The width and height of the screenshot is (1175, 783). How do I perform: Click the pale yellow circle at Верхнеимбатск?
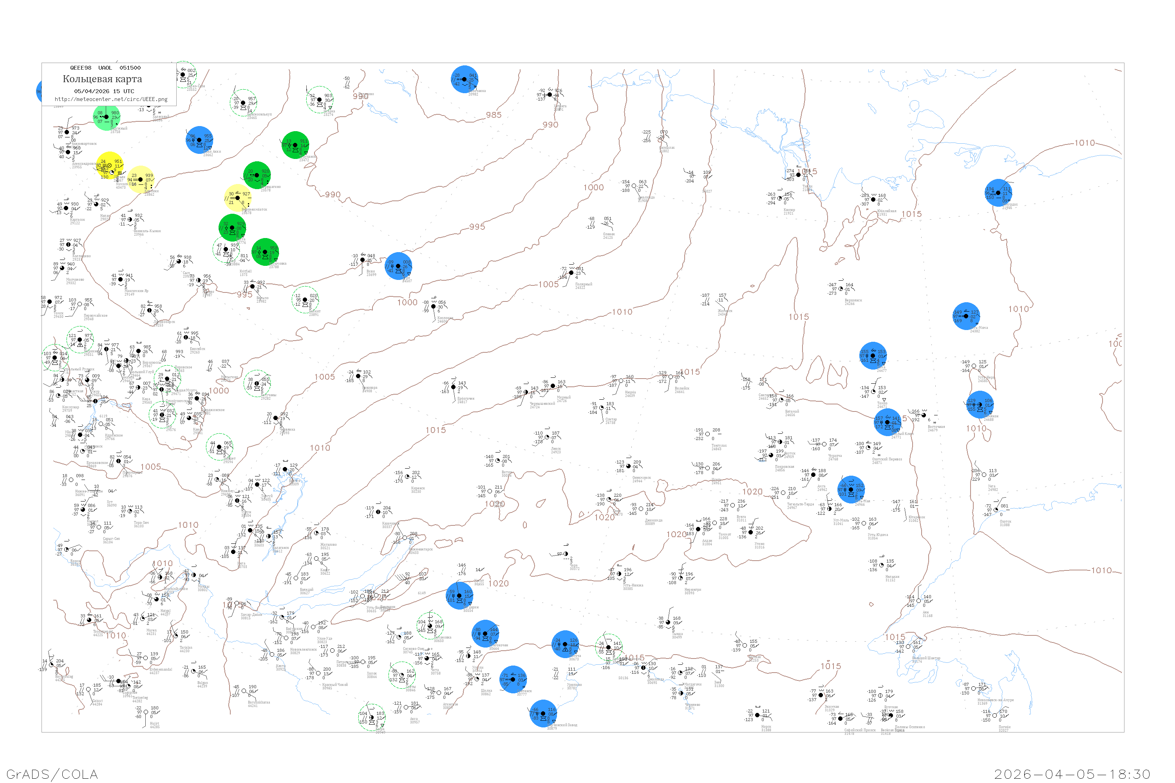pos(238,198)
